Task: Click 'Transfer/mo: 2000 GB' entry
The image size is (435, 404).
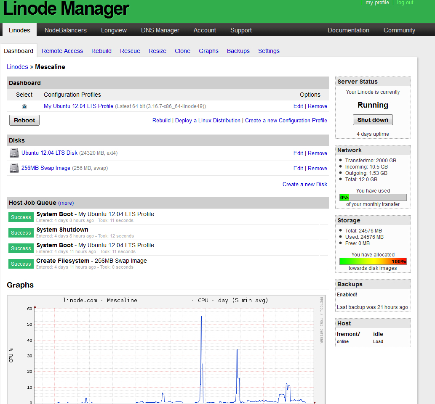Action: pos(371,161)
